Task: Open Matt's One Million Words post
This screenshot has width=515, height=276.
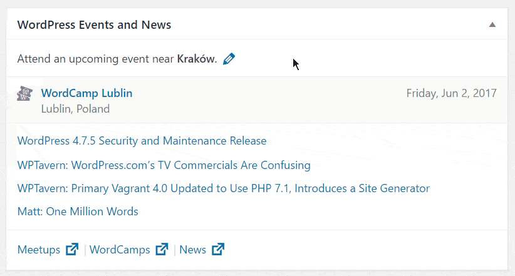Action: pyautogui.click(x=78, y=212)
